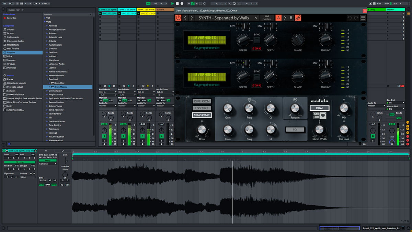
Task: Toggle track 1 activator button
Action: point(104,136)
